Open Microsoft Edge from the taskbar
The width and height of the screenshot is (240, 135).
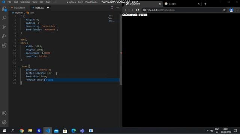[73, 131]
